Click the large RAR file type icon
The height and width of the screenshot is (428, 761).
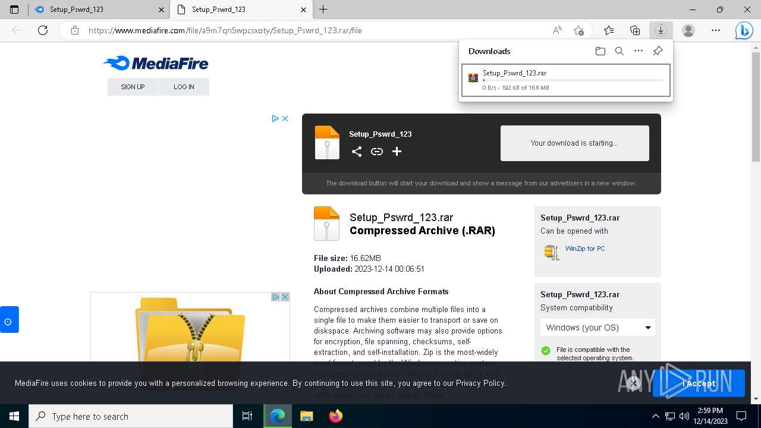[x=326, y=224]
